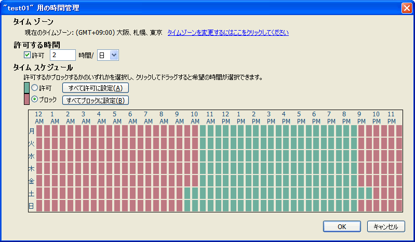Viewport: 415px width, 242px height.
Task: Click the 日 day label beside the bottom row
Action: (32, 206)
